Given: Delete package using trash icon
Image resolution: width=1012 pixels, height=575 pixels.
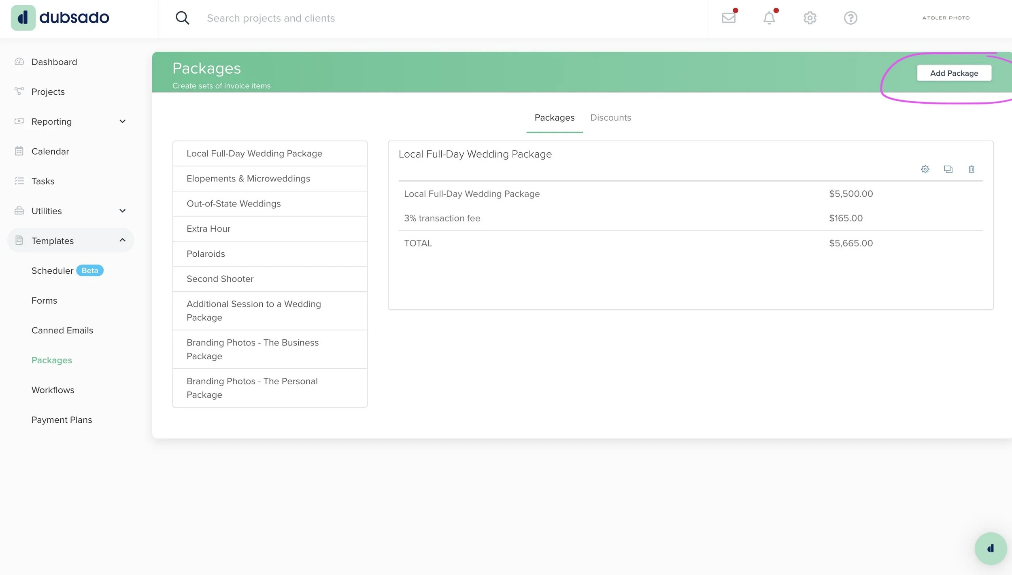Looking at the screenshot, I should coord(971,169).
